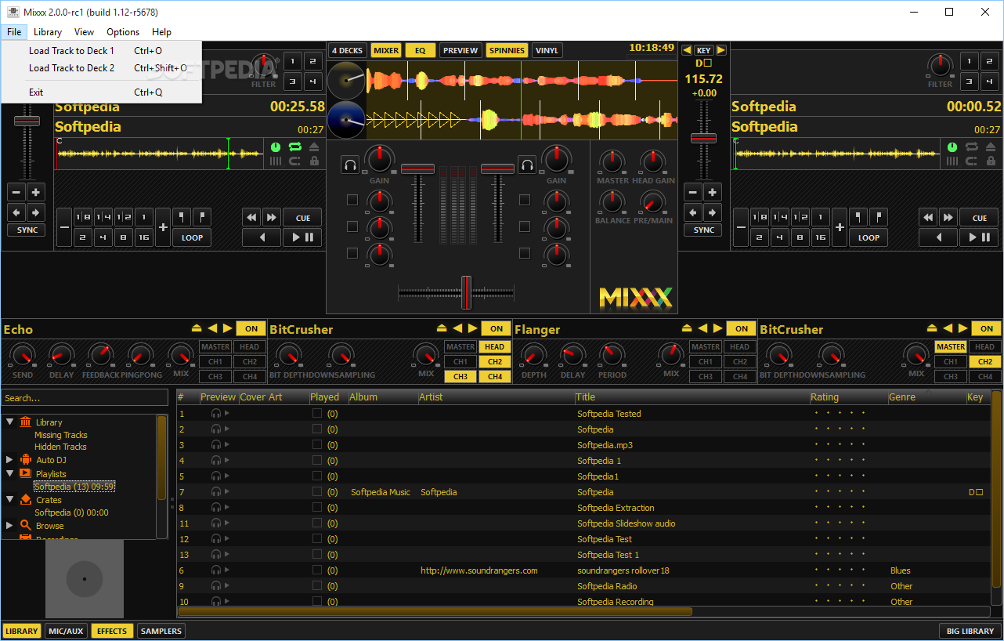The height and width of the screenshot is (641, 1004).
Task: Click the left deck reverse play button
Action: point(262,237)
